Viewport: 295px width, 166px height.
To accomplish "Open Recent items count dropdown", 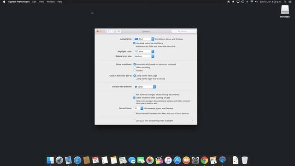I will point(138,108).
